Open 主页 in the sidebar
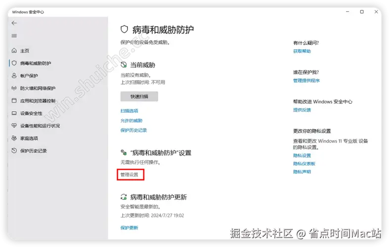 [x=25, y=51]
